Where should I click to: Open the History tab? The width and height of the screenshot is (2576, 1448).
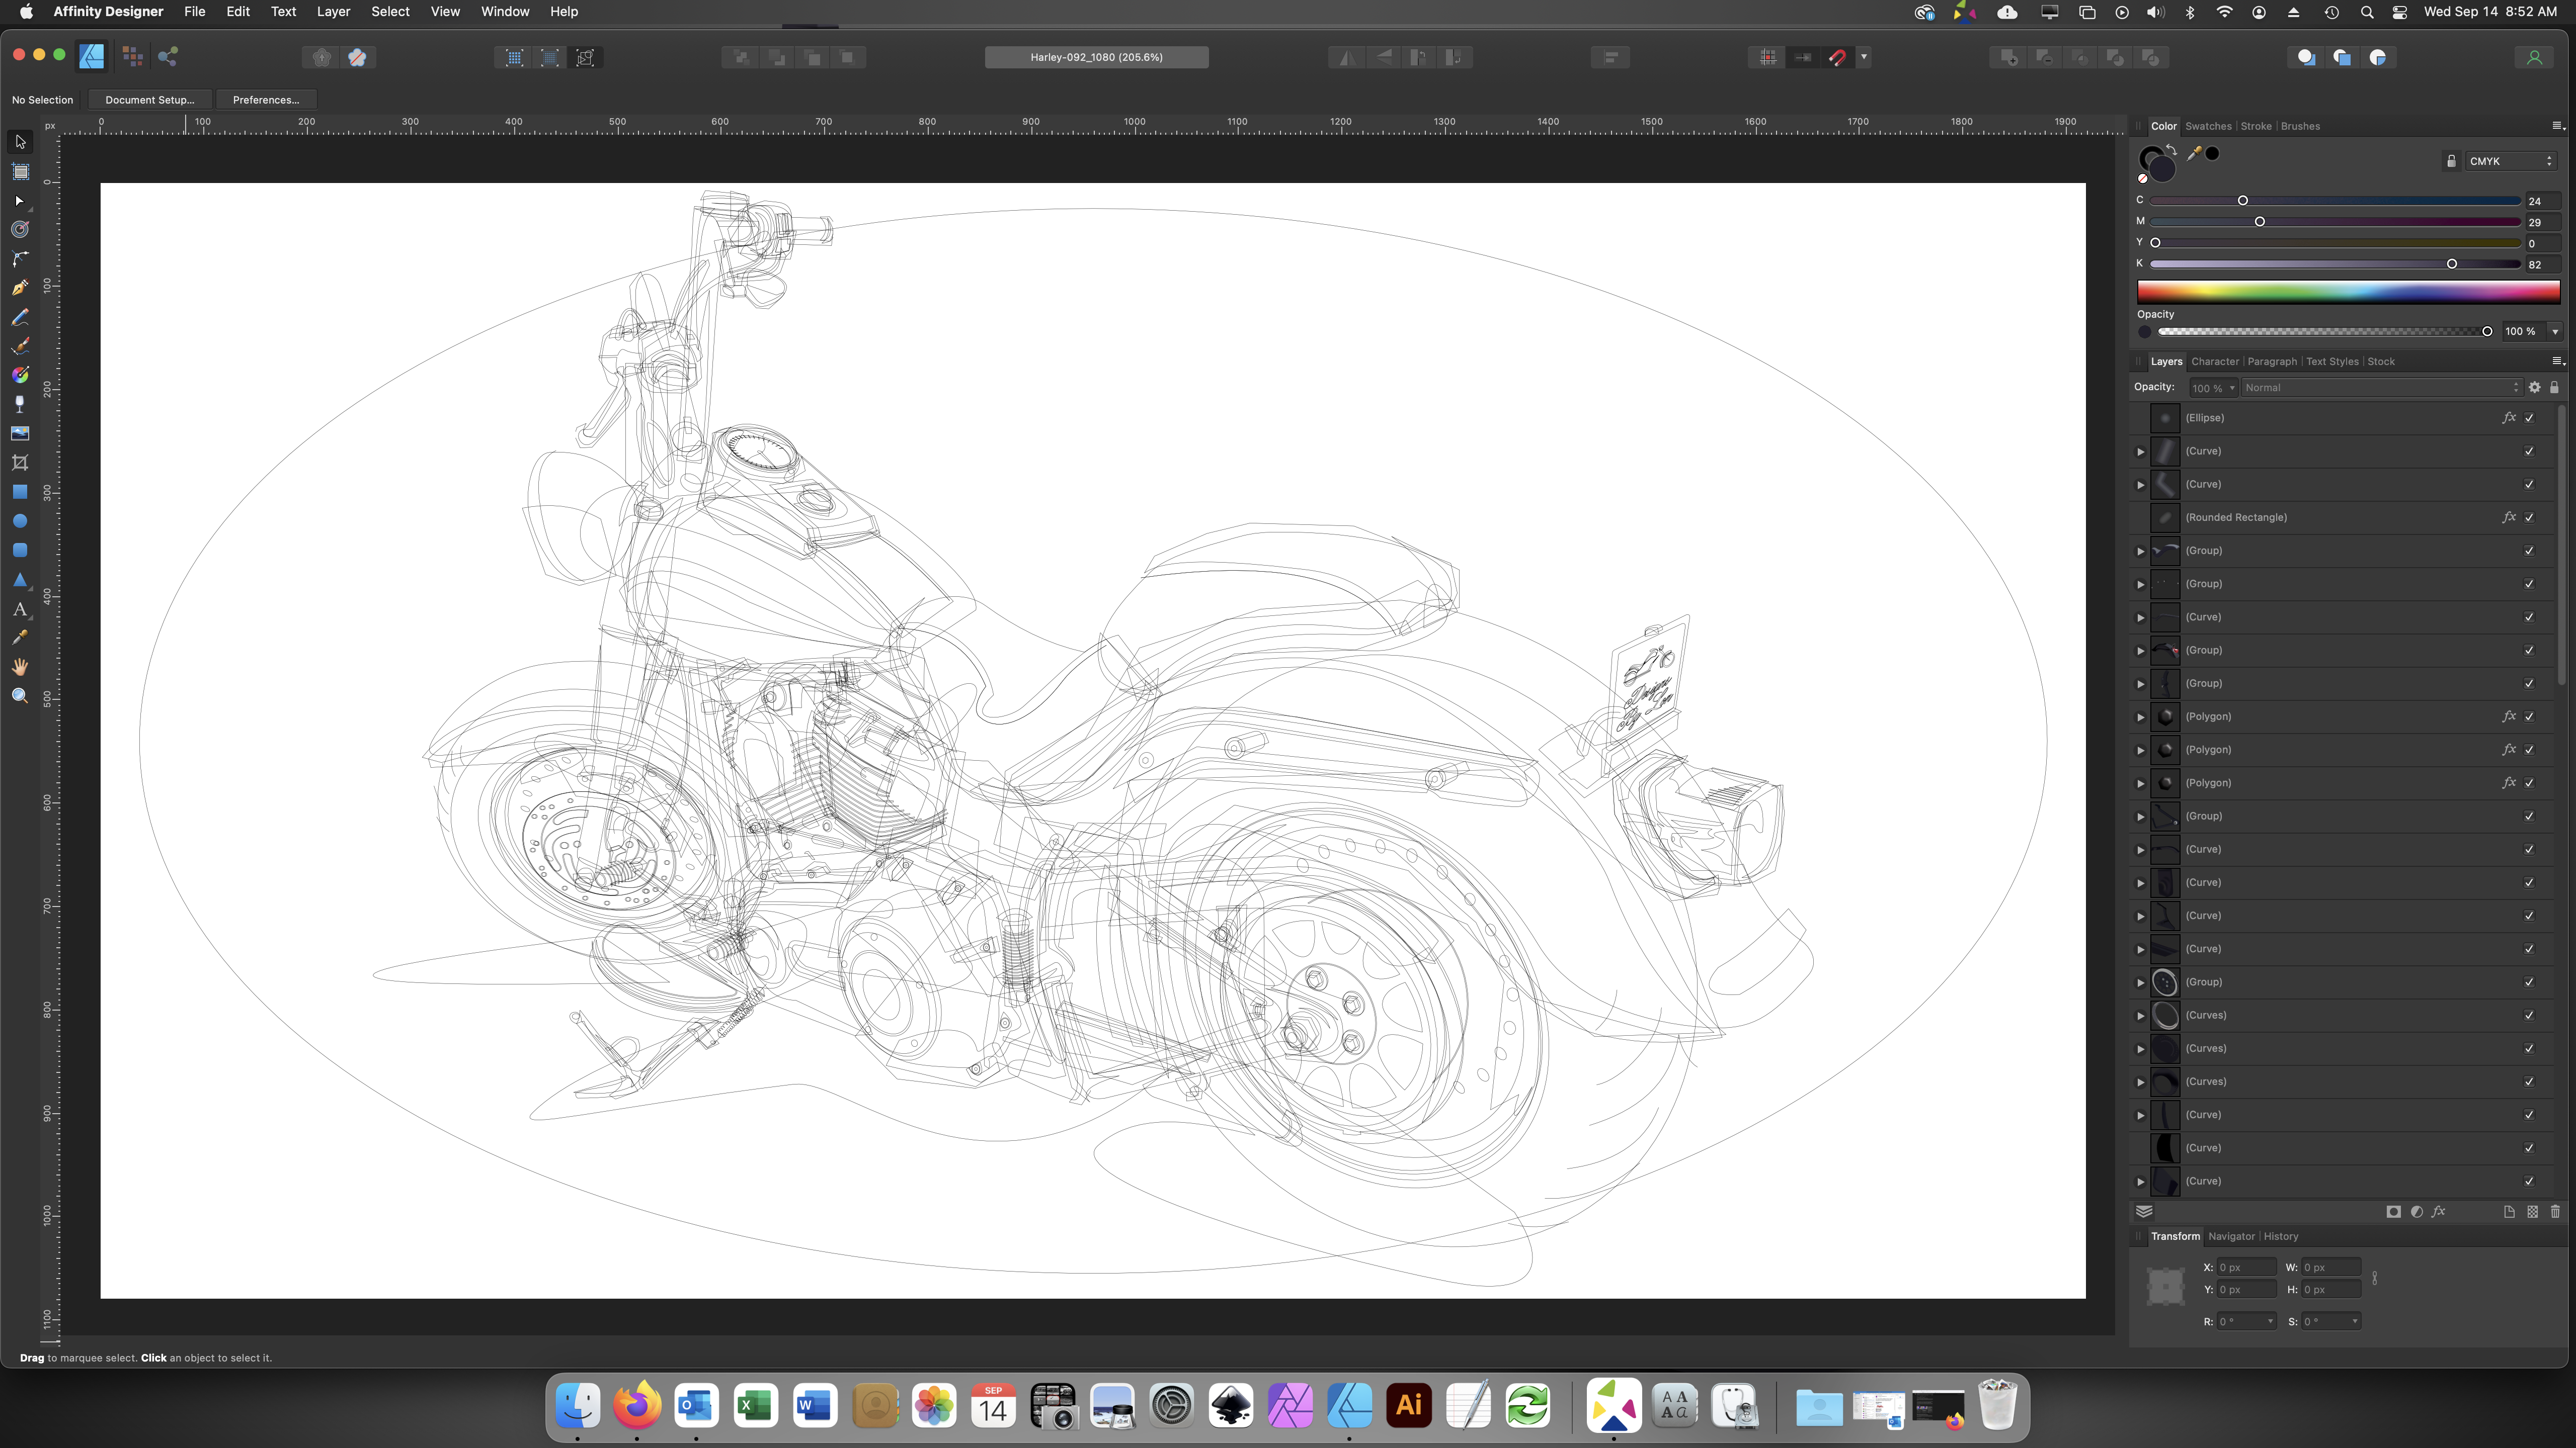pos(2281,1236)
